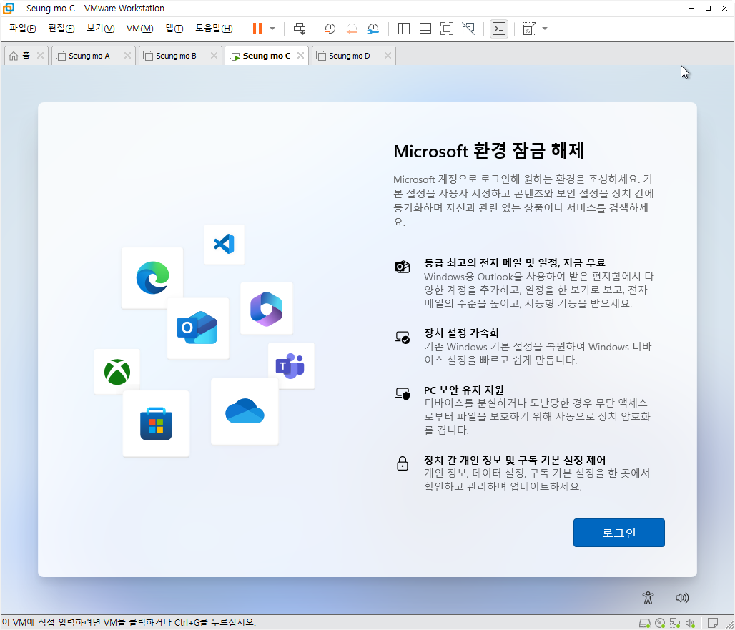Open the 편집(E) menu
Screen dimensions: 735x630
(61, 29)
